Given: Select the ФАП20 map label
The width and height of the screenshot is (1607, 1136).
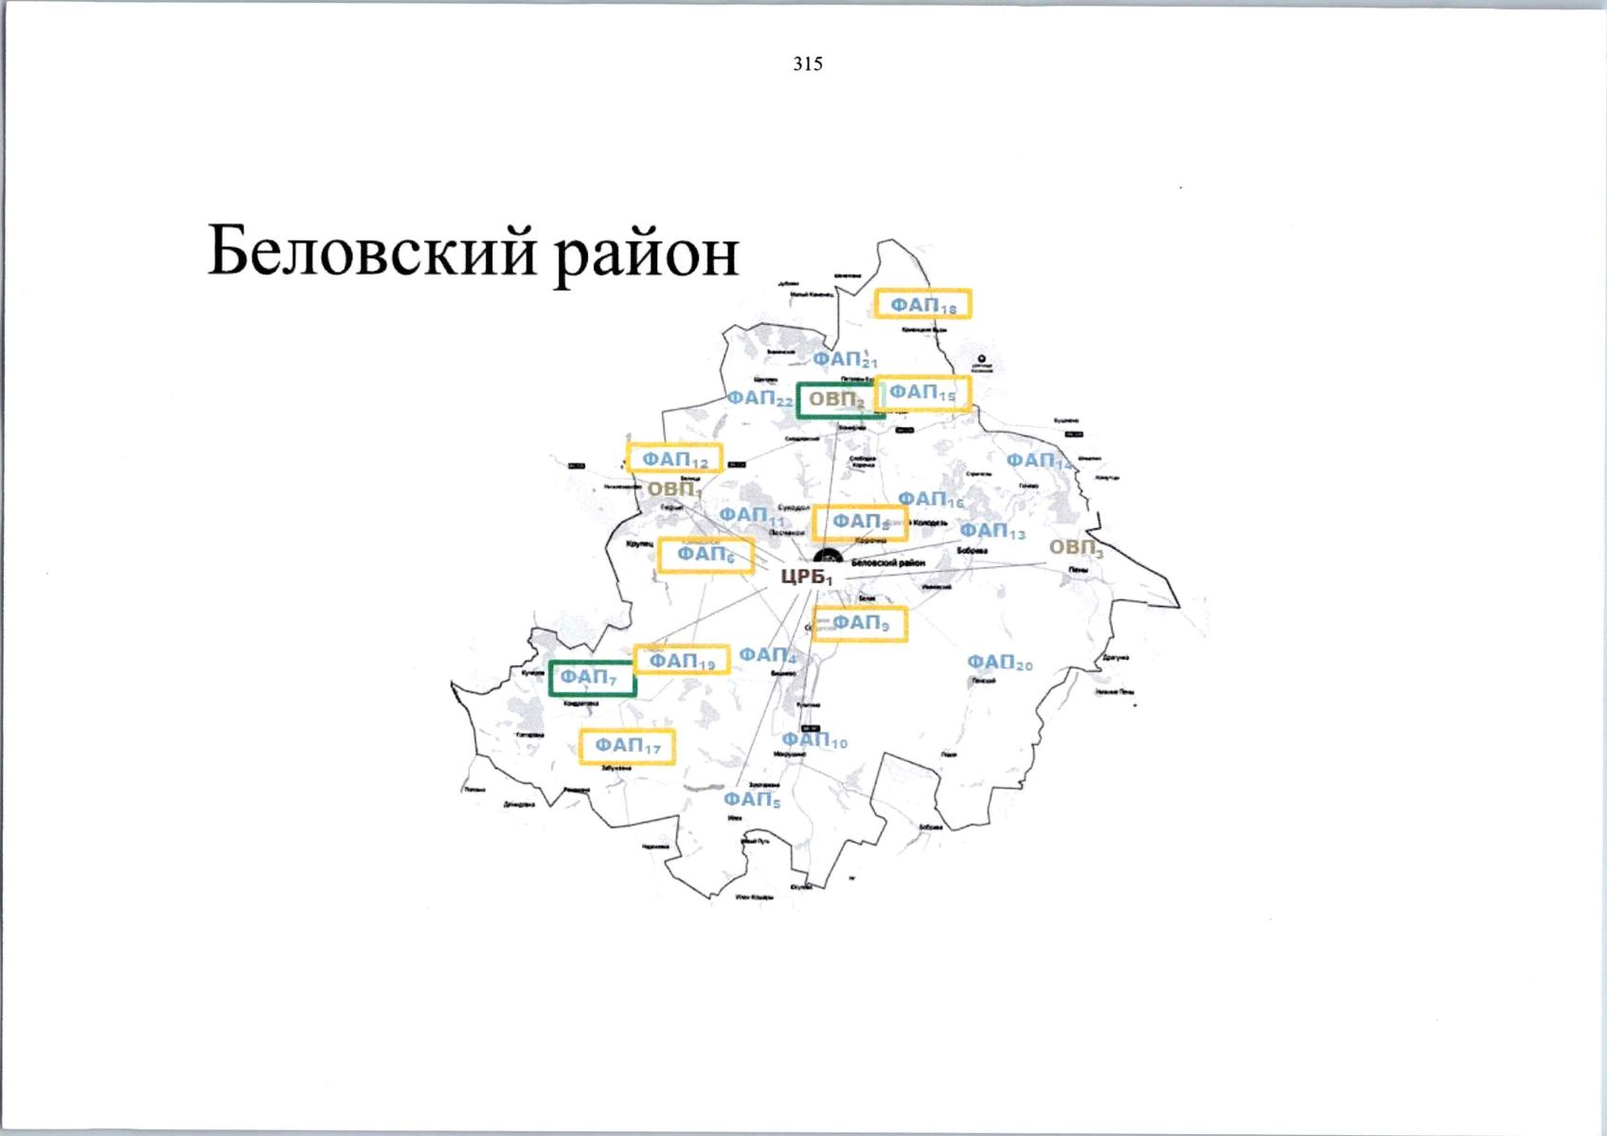Looking at the screenshot, I should pyautogui.click(x=999, y=662).
